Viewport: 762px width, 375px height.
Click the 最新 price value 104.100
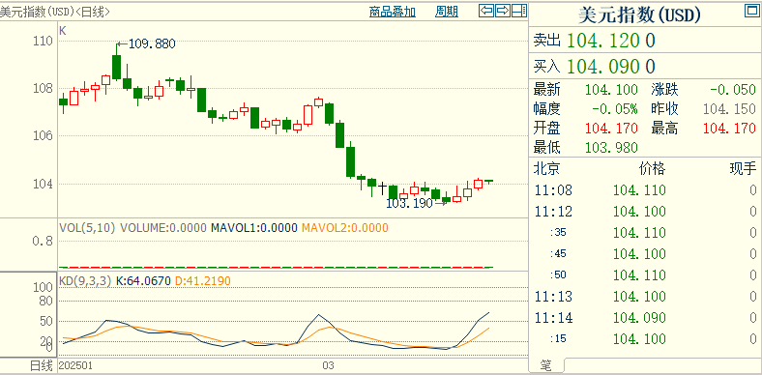pyautogui.click(x=611, y=90)
